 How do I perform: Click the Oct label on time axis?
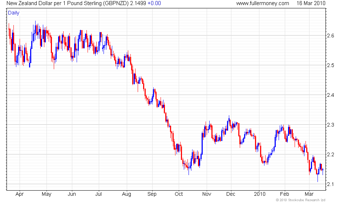pyautogui.click(x=179, y=194)
